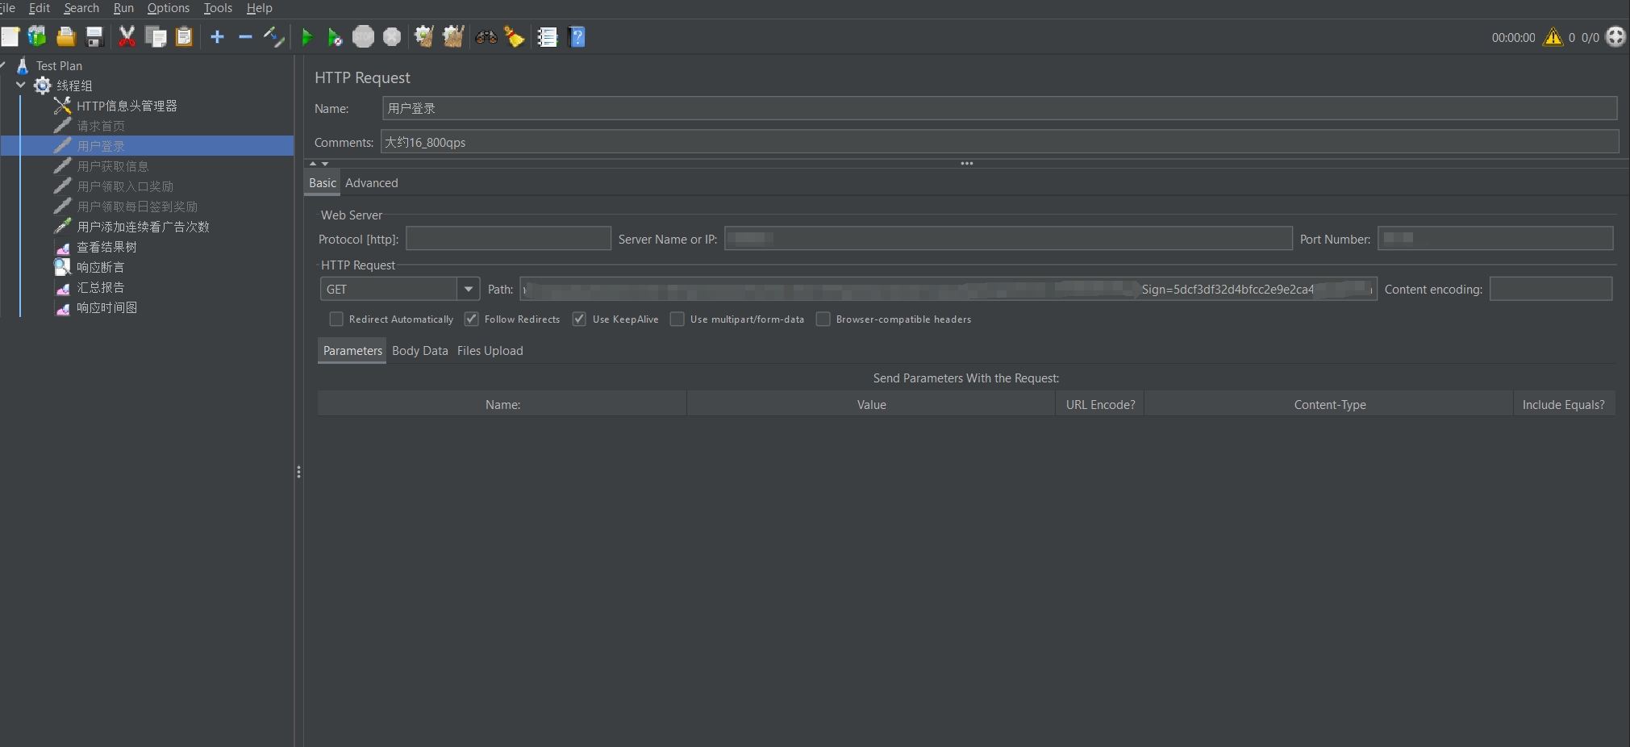This screenshot has height=747, width=1630.
Task: Click the yellow warning triangle log icon
Action: [1553, 37]
